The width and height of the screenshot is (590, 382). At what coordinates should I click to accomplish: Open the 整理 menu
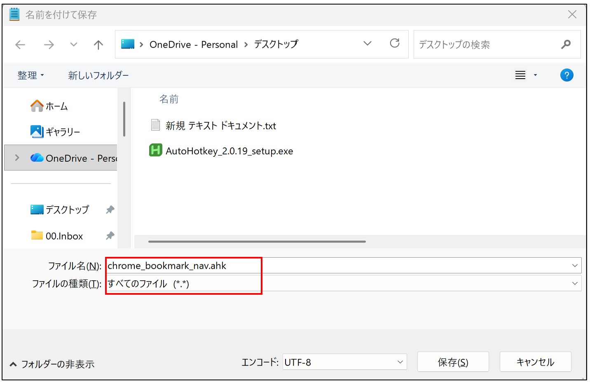30,75
